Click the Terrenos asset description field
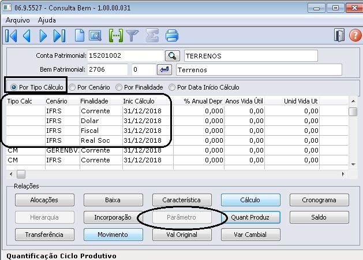The width and height of the screenshot is (363, 260). pyautogui.click(x=259, y=70)
